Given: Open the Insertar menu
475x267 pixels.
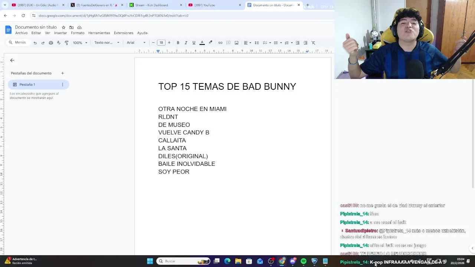Looking at the screenshot, I should coord(60,33).
